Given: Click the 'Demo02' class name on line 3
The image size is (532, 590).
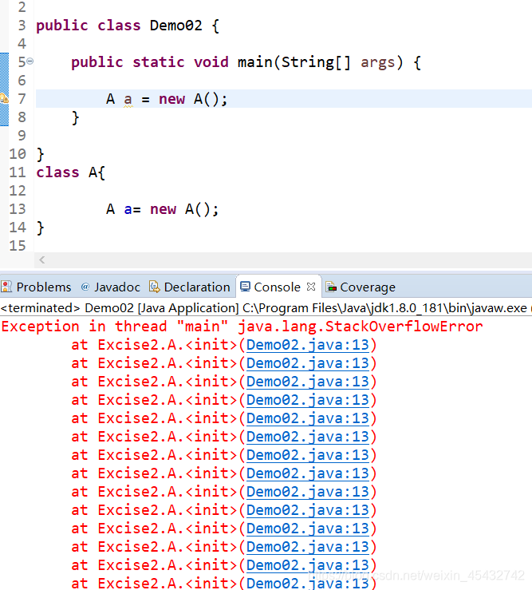Looking at the screenshot, I should point(176,26).
